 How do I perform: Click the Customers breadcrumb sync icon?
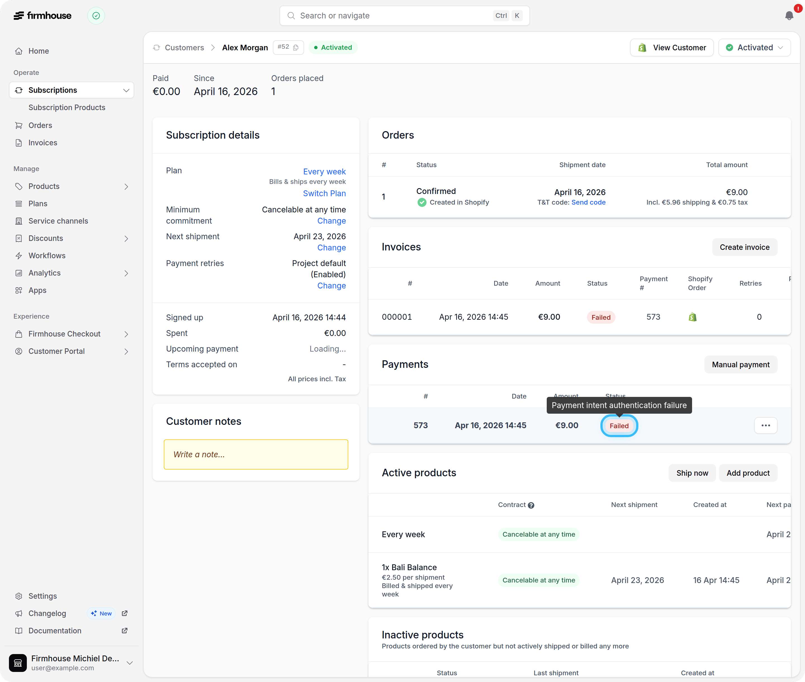(157, 48)
